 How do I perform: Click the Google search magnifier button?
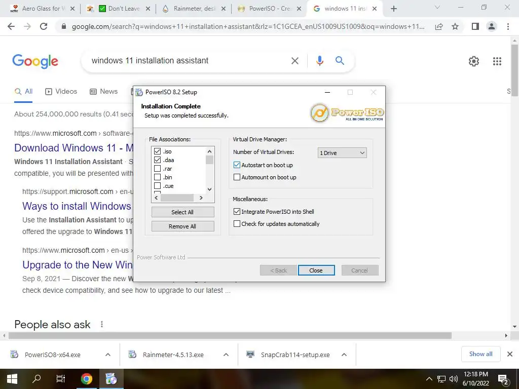click(340, 61)
